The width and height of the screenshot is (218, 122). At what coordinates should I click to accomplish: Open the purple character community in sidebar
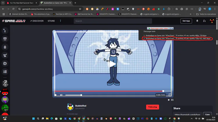(5, 100)
